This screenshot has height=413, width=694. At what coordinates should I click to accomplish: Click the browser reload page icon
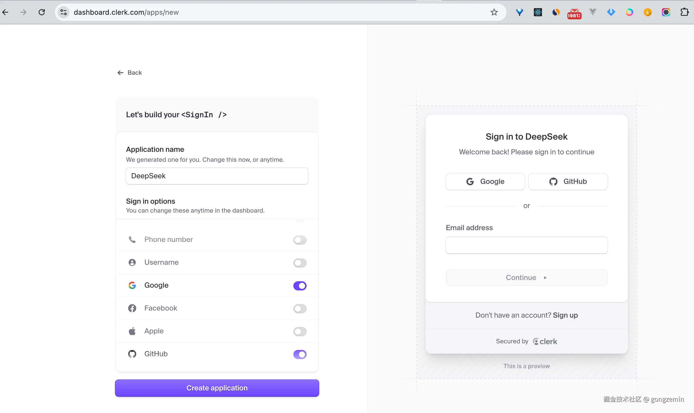click(x=42, y=12)
